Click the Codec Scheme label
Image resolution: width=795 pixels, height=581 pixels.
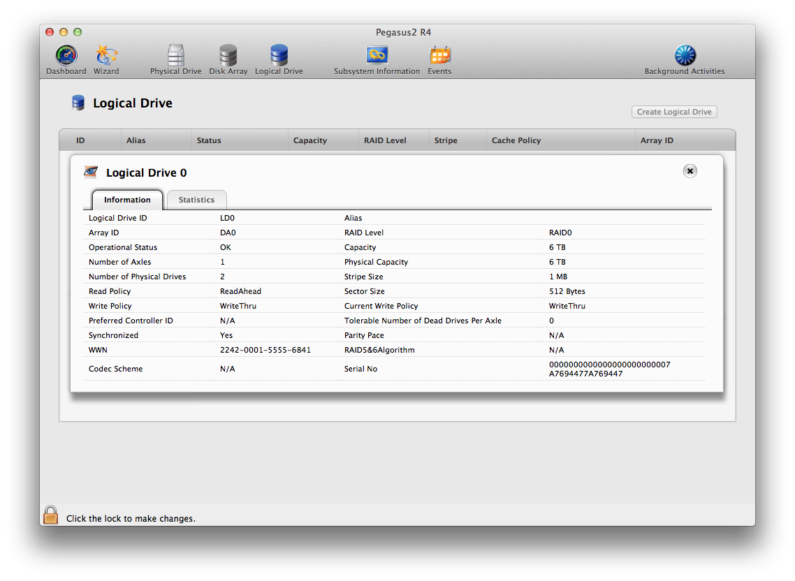(x=115, y=369)
